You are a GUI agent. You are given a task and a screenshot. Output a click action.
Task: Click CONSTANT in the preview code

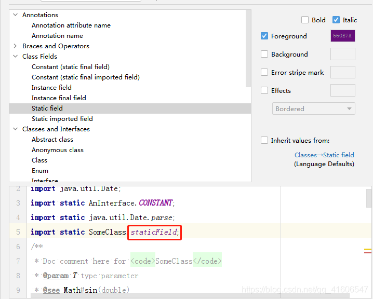coord(155,203)
